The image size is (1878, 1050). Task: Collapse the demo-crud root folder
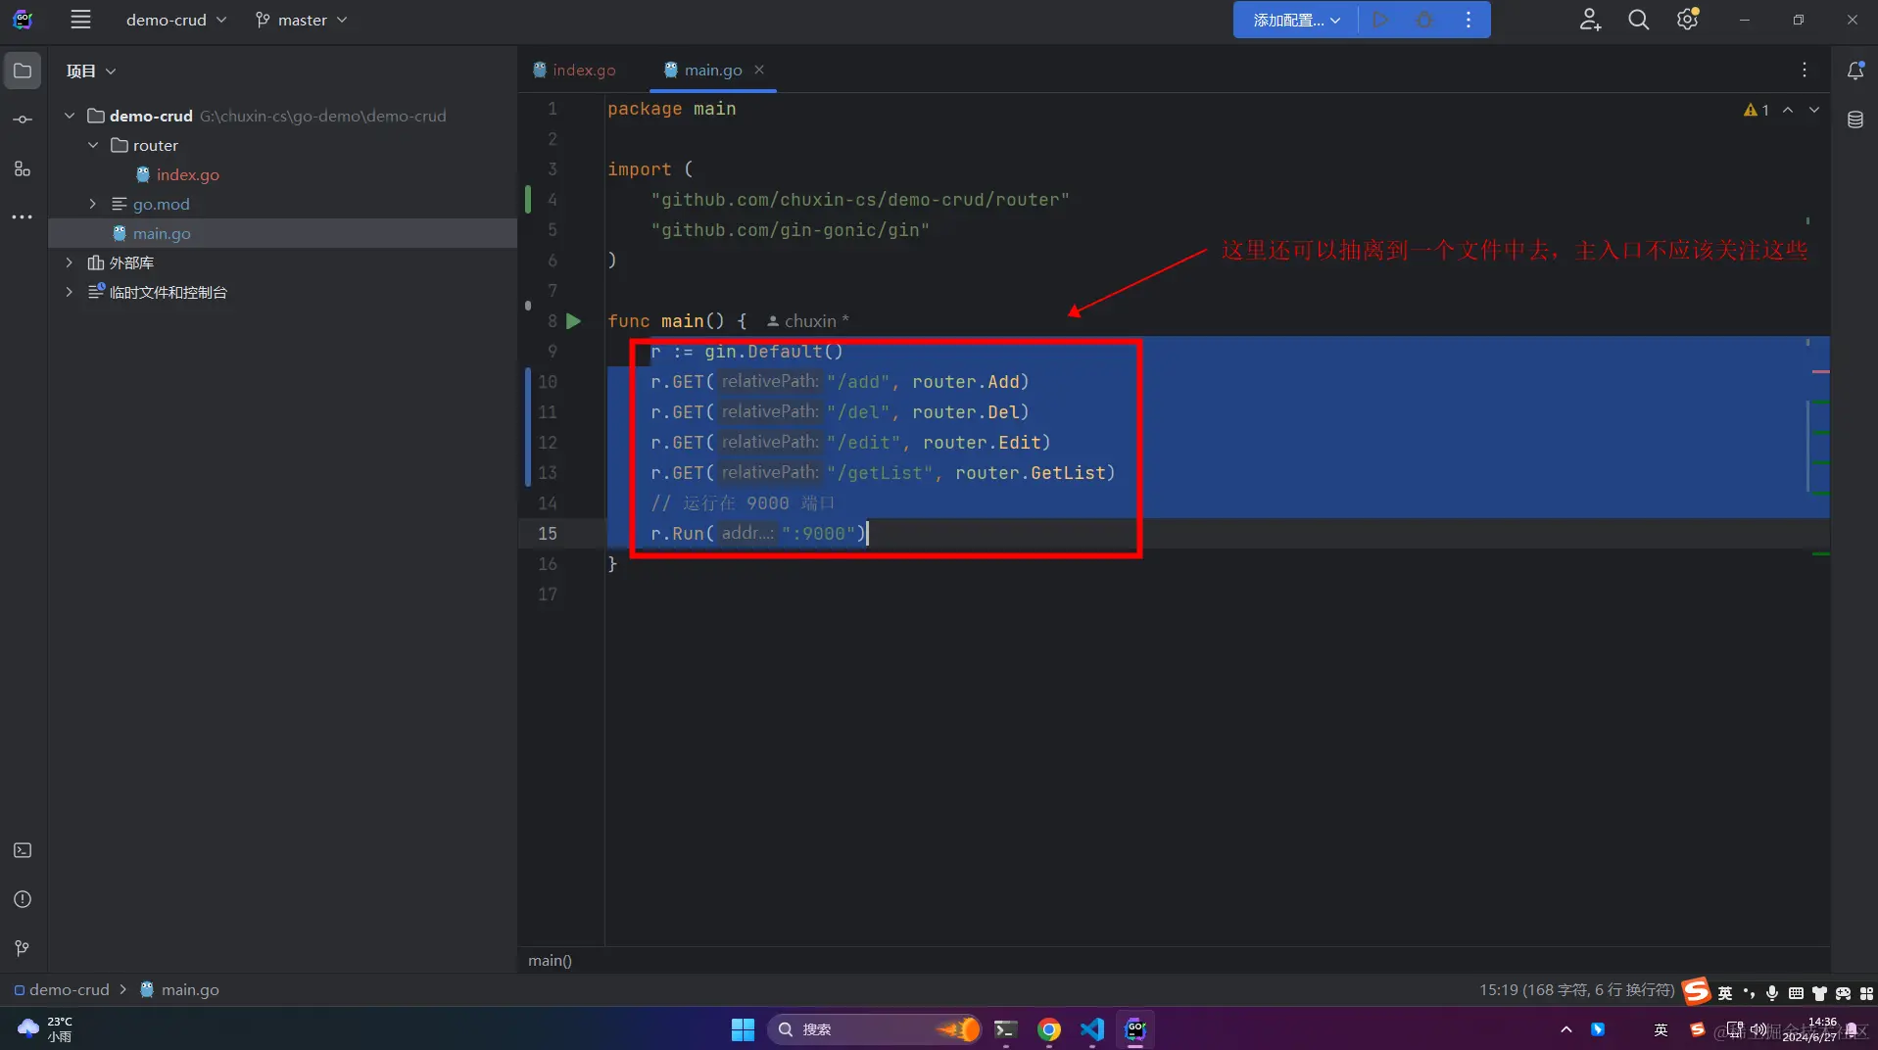click(70, 116)
